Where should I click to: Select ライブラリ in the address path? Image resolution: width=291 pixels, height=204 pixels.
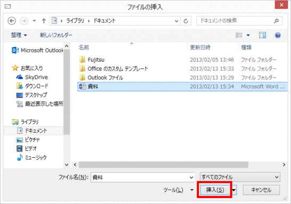tap(75, 21)
